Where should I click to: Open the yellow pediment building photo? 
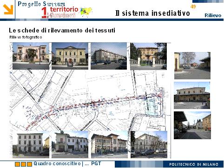click(x=70, y=56)
